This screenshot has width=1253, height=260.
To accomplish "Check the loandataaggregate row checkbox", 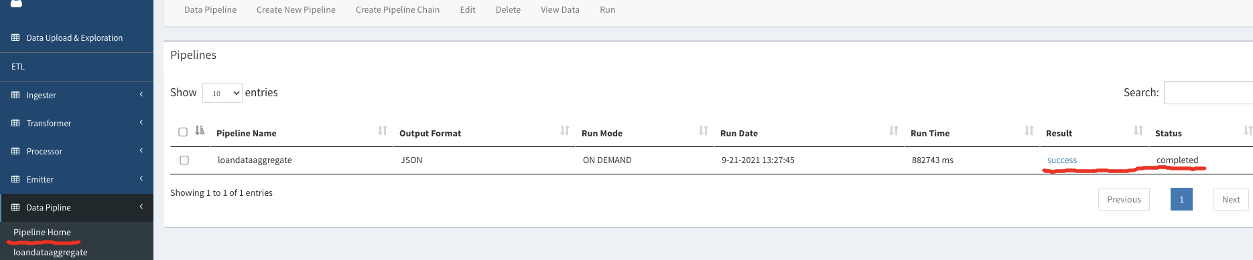I will 184,160.
